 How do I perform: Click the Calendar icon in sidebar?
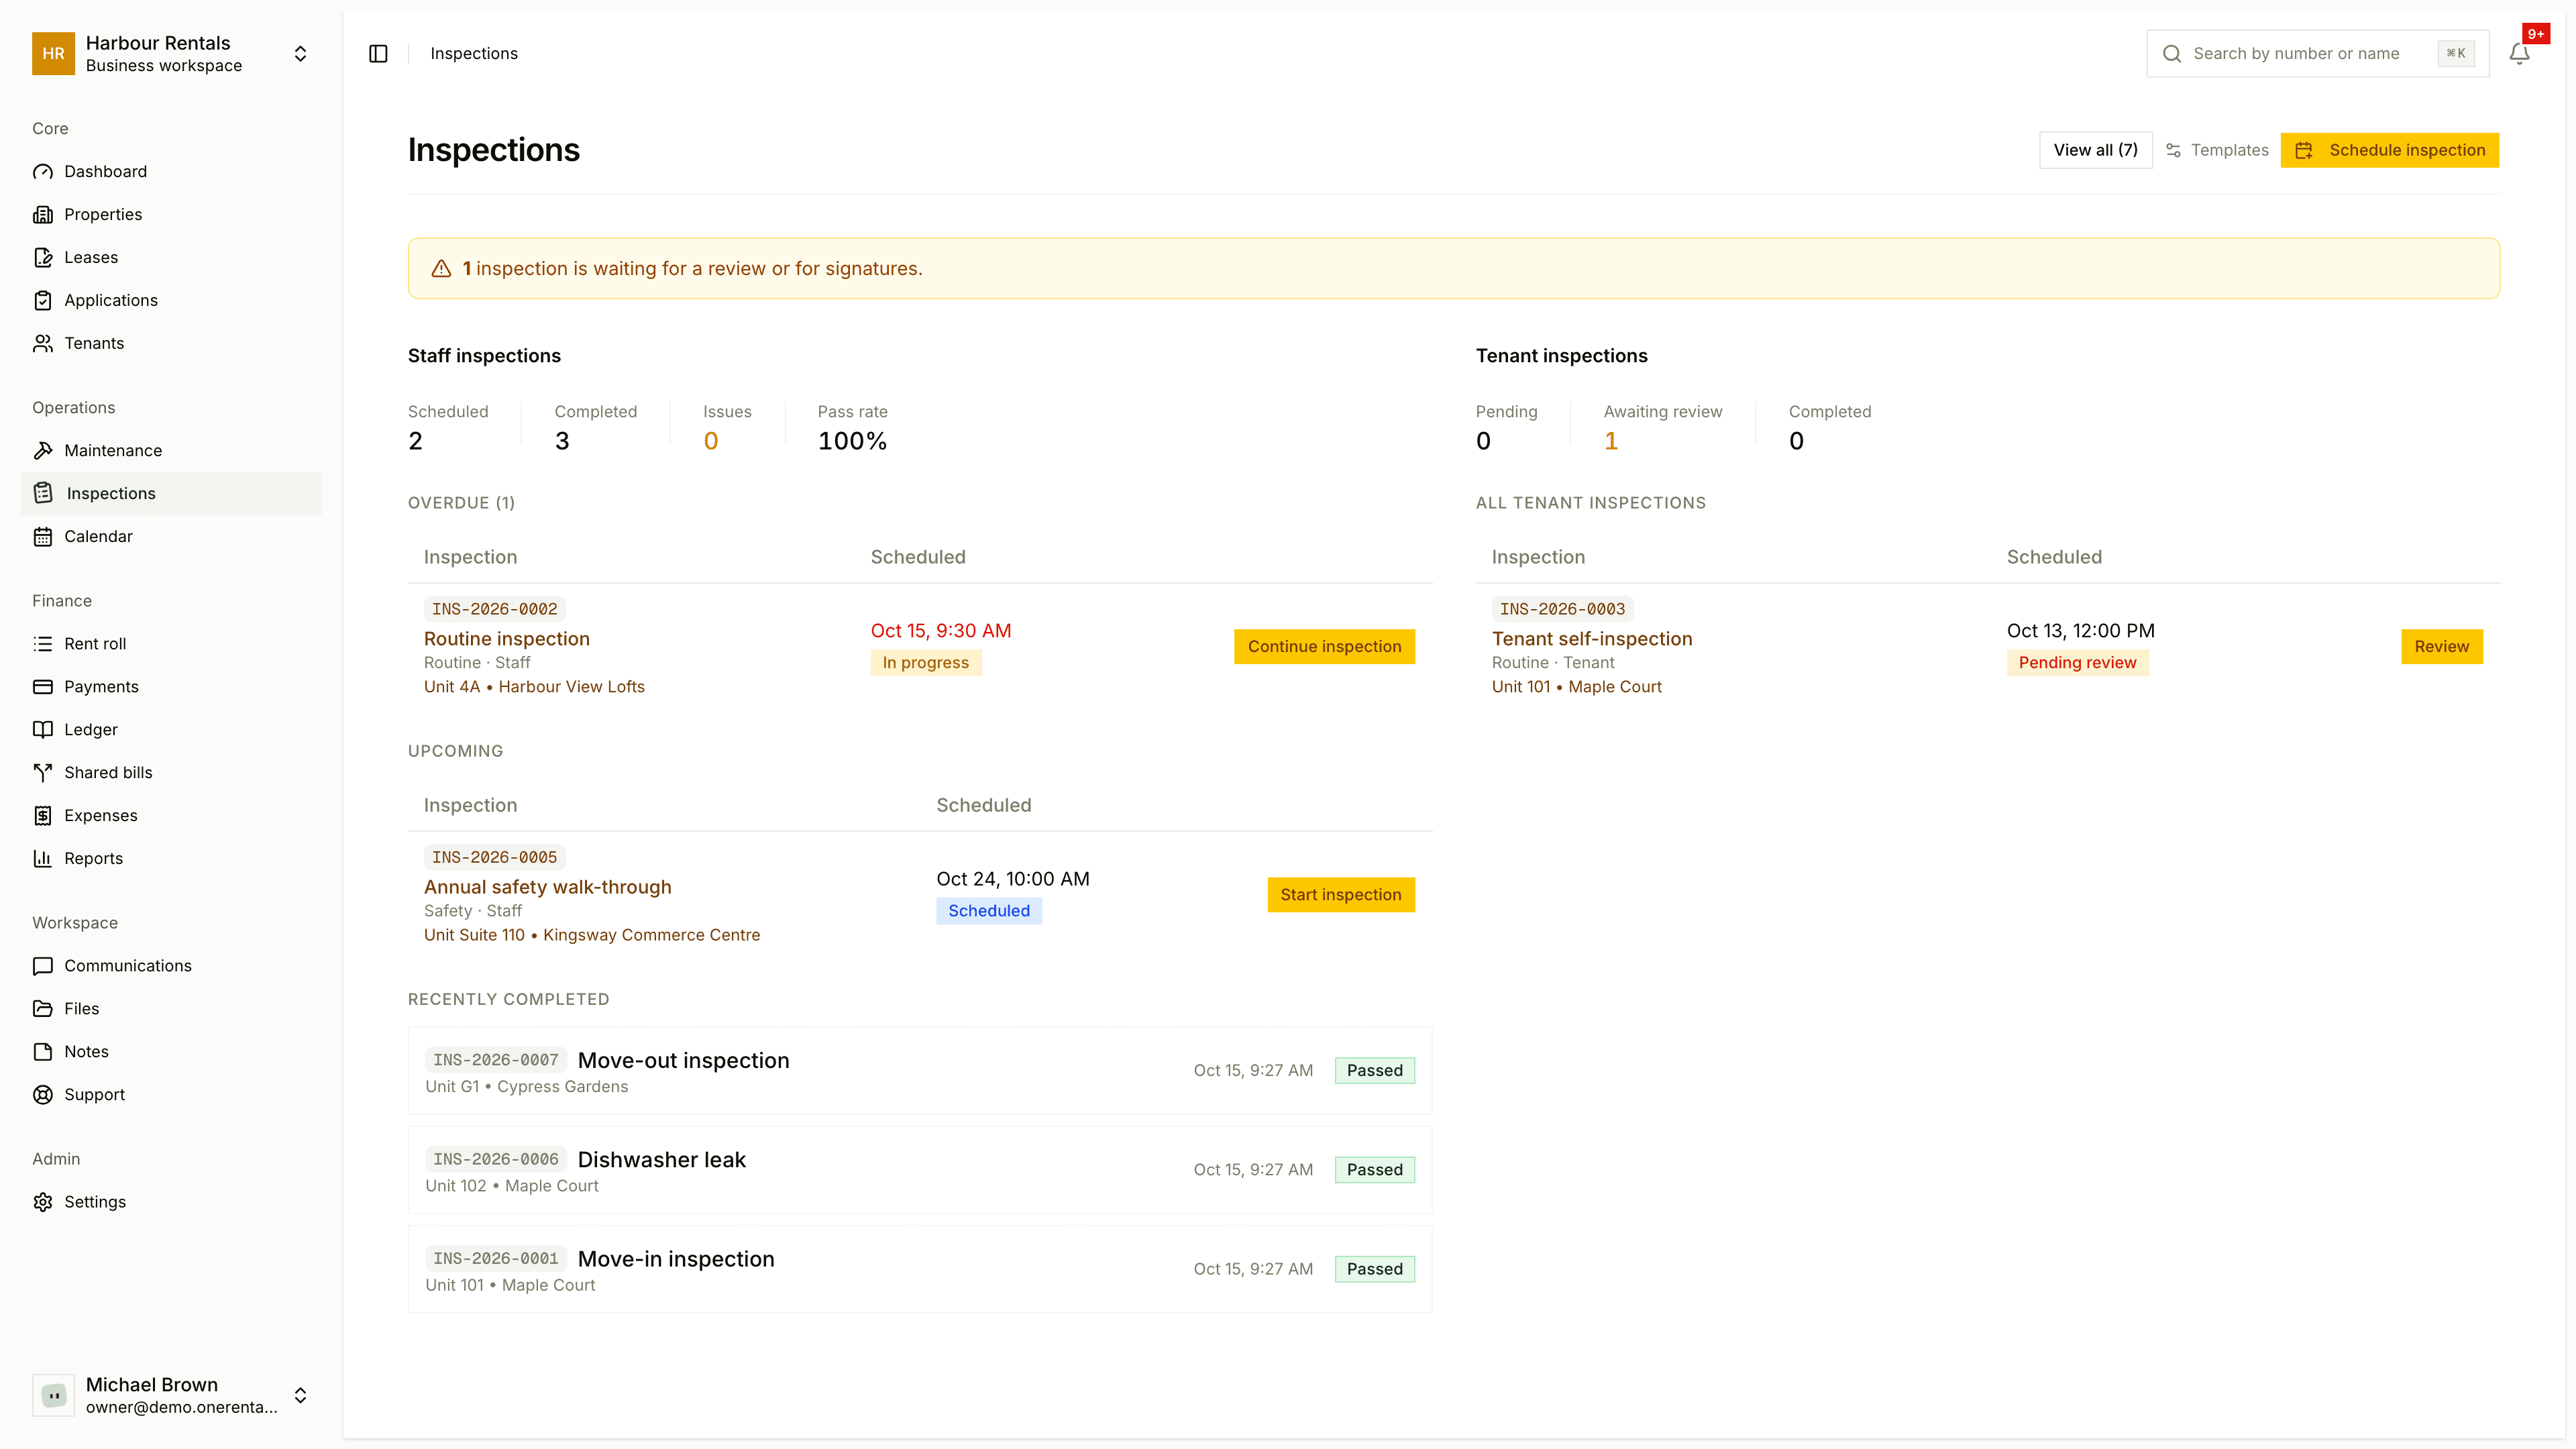43,537
